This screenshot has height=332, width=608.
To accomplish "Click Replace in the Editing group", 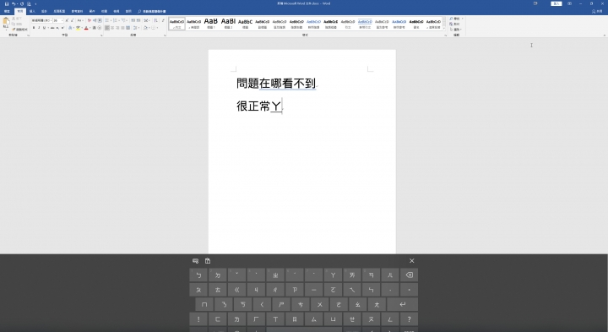I will point(454,24).
